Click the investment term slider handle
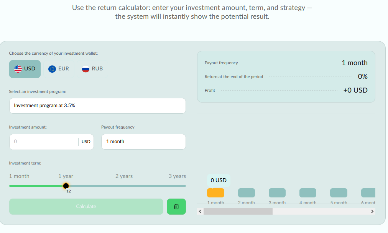The height and width of the screenshot is (233, 388). [x=66, y=186]
